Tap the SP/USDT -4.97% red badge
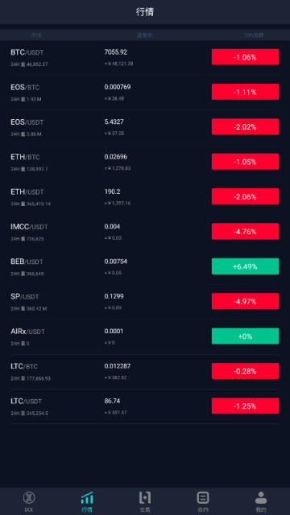Screen dimensions: 290x515 245,302
